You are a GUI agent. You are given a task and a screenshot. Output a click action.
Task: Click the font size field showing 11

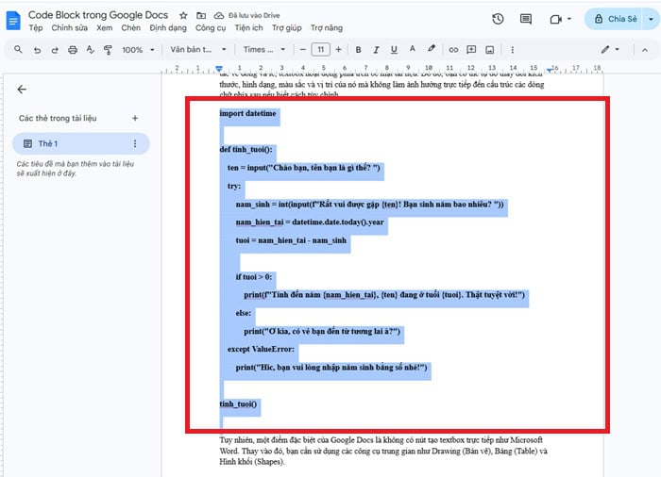pyautogui.click(x=321, y=50)
